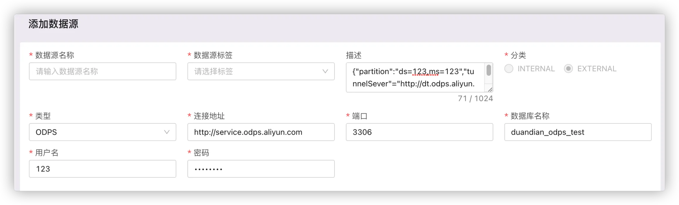Click the 连接地址 field with service.odps.aliyun.com
This screenshot has height=205, width=679.
pos(261,132)
